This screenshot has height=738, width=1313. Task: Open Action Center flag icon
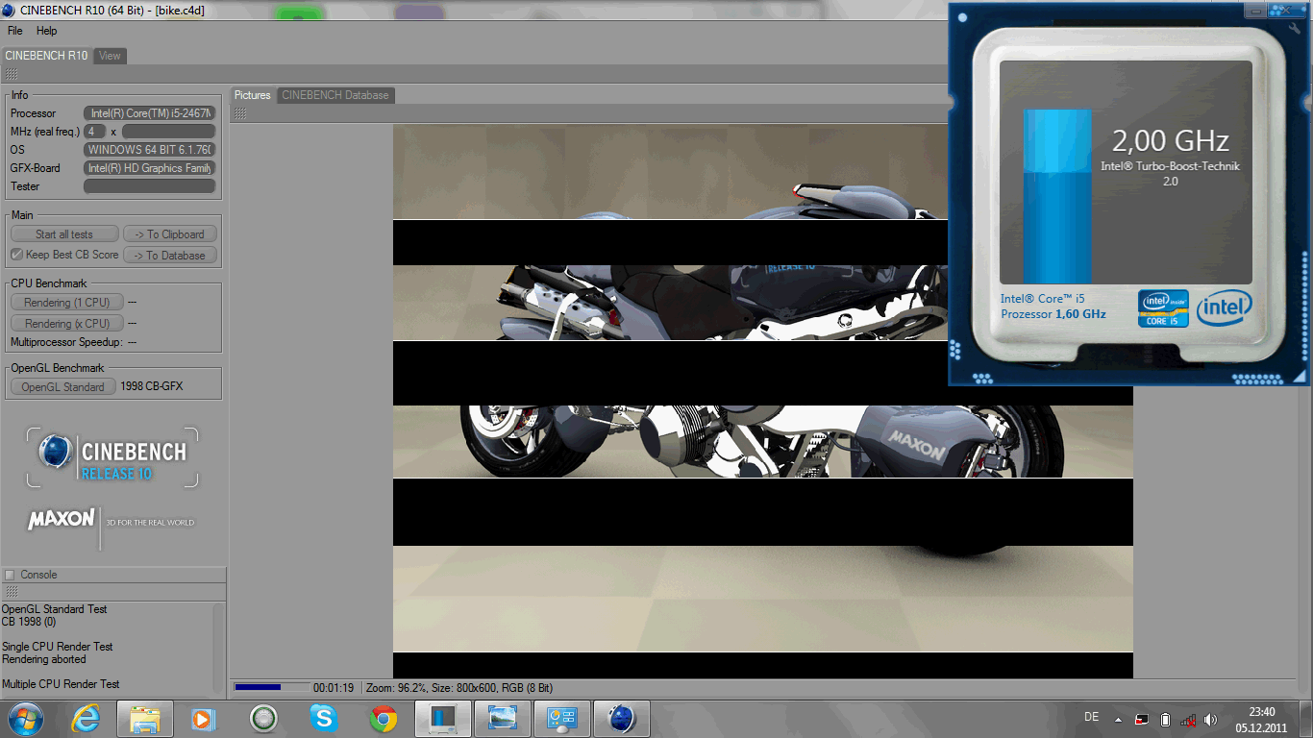pyautogui.click(x=1142, y=719)
